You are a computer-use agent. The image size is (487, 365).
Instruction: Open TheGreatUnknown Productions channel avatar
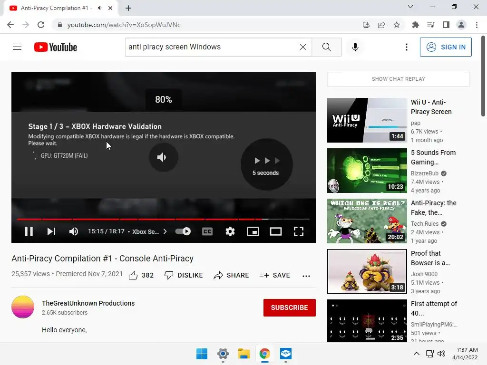pyautogui.click(x=23, y=307)
